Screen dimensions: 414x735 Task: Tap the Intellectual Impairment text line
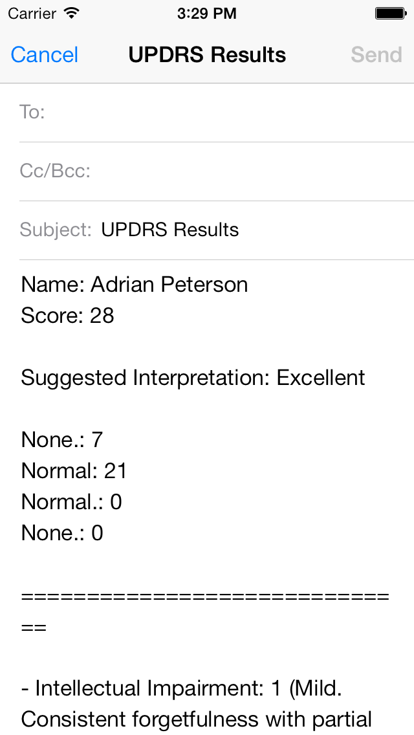pyautogui.click(x=181, y=688)
